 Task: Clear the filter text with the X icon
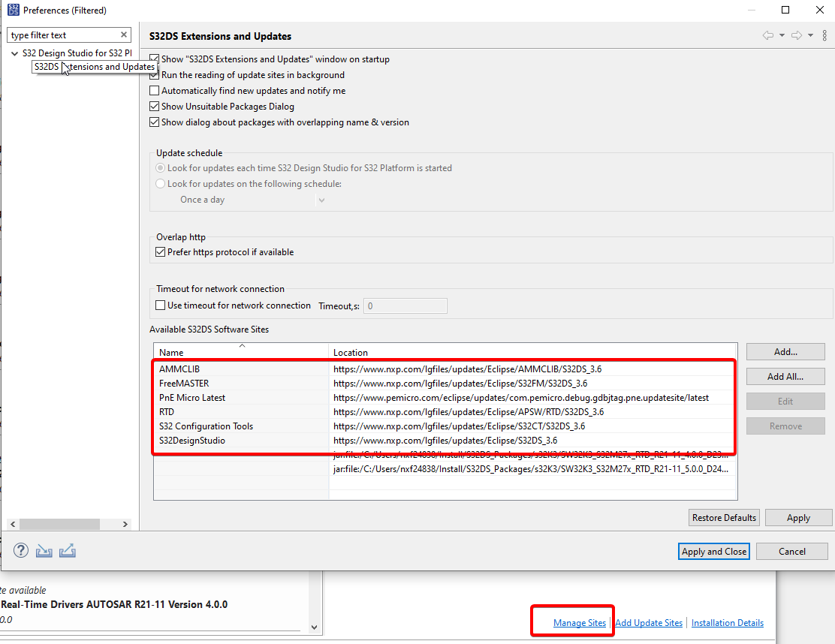click(x=124, y=35)
